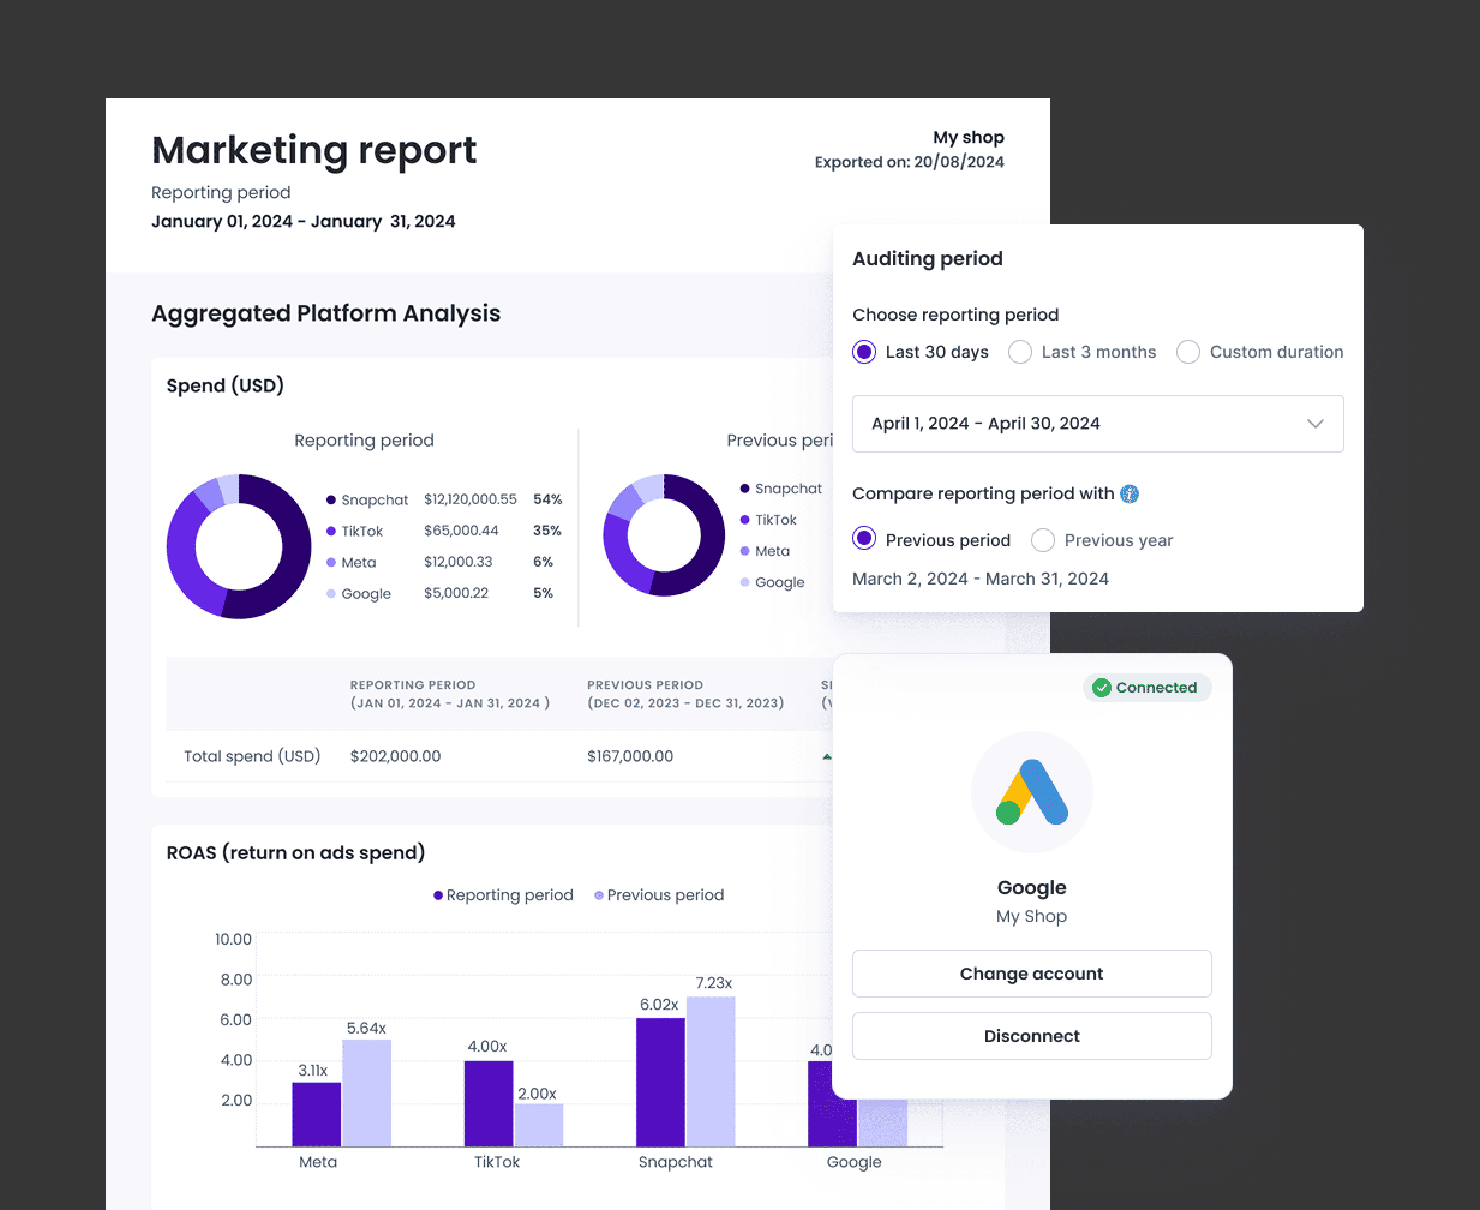
Task: Select Last 30 days radio option
Action: pyautogui.click(x=864, y=352)
